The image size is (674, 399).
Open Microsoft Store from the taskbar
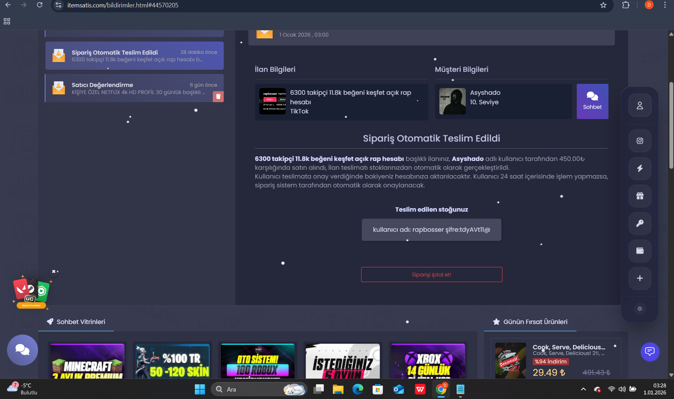[x=377, y=389]
